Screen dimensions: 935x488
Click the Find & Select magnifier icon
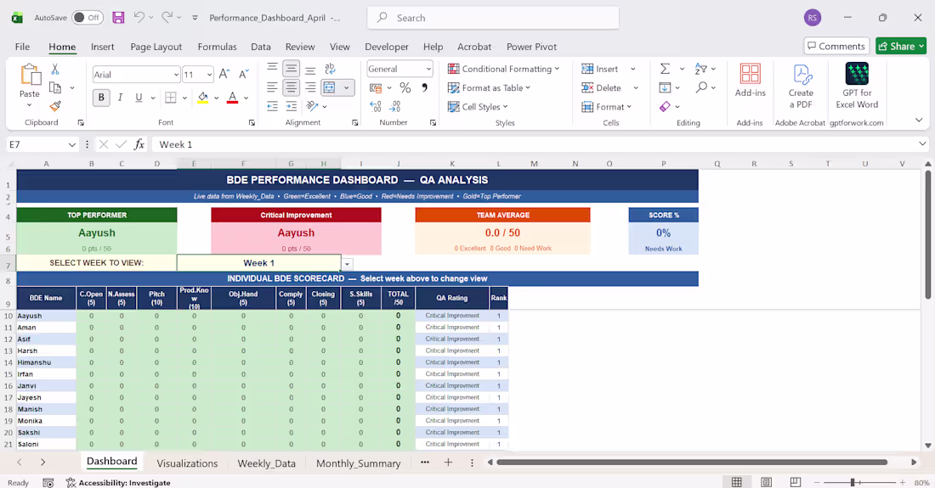pos(701,87)
